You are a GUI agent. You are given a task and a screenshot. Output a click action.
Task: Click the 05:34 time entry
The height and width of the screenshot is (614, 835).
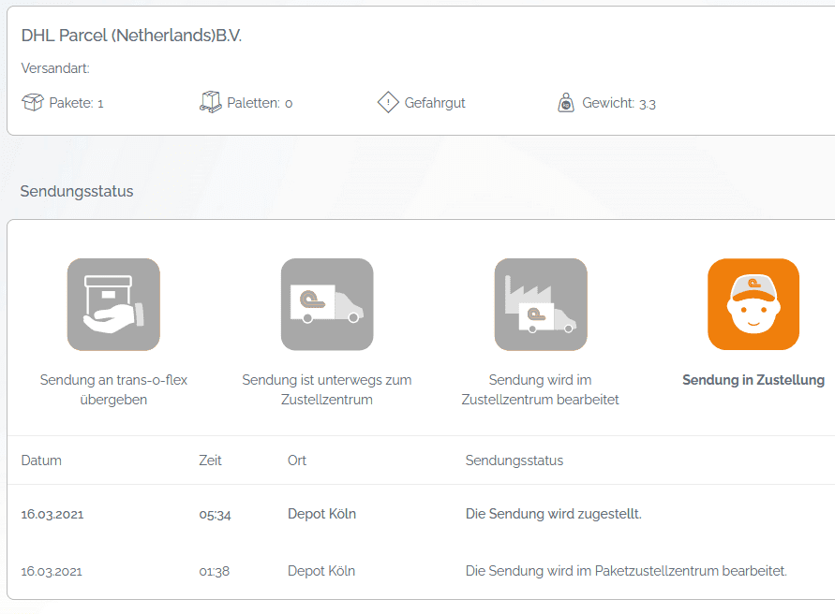215,514
